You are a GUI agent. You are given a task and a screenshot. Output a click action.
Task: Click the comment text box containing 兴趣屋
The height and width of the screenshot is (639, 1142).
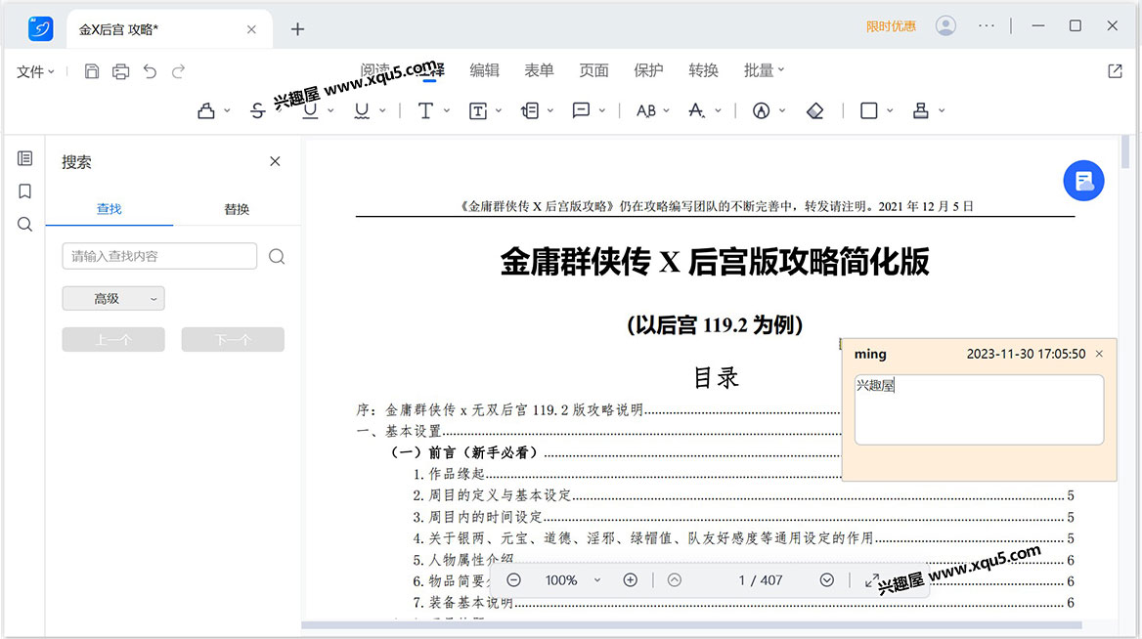click(x=979, y=409)
